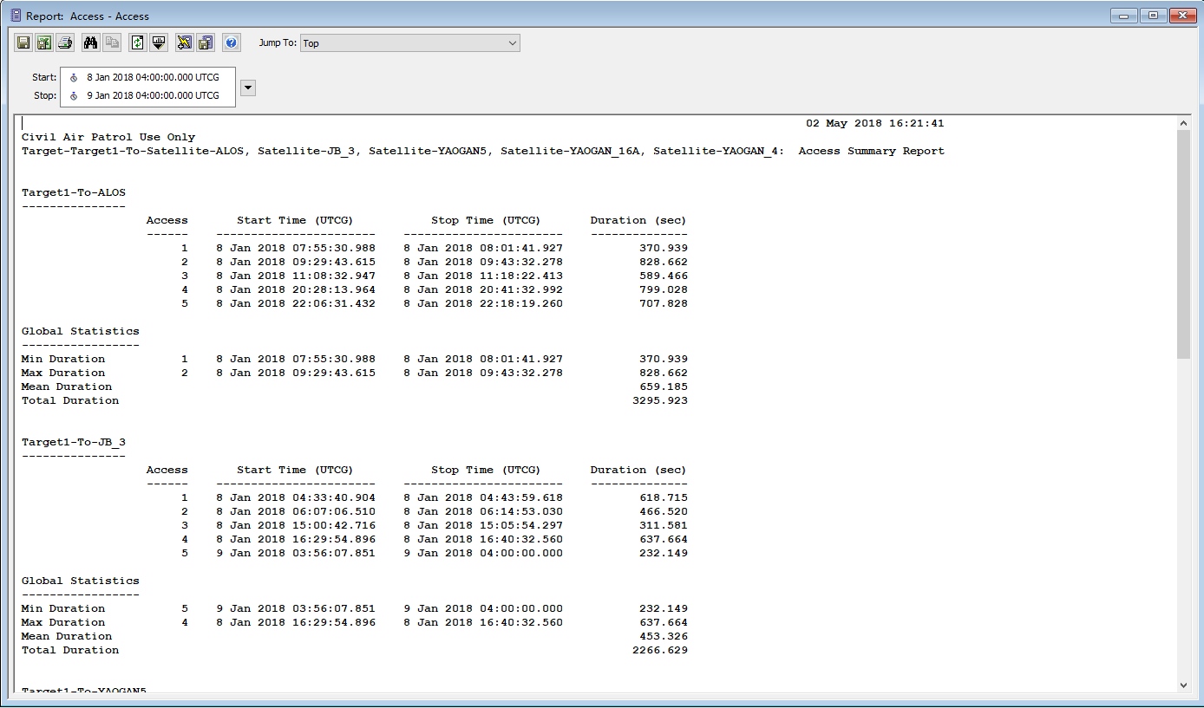Click the Save report floppy disk icon

(x=23, y=42)
